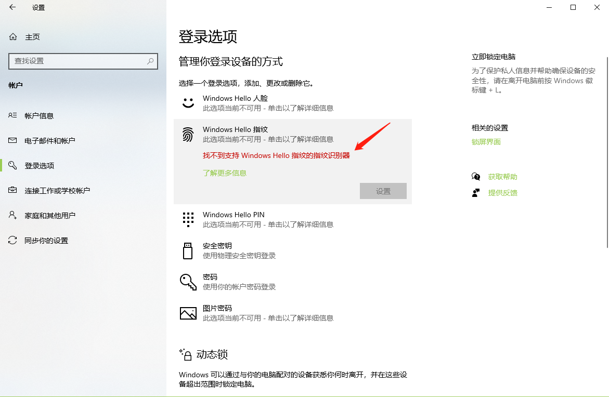Click the 查找设置 search field
609x397 pixels.
point(78,61)
